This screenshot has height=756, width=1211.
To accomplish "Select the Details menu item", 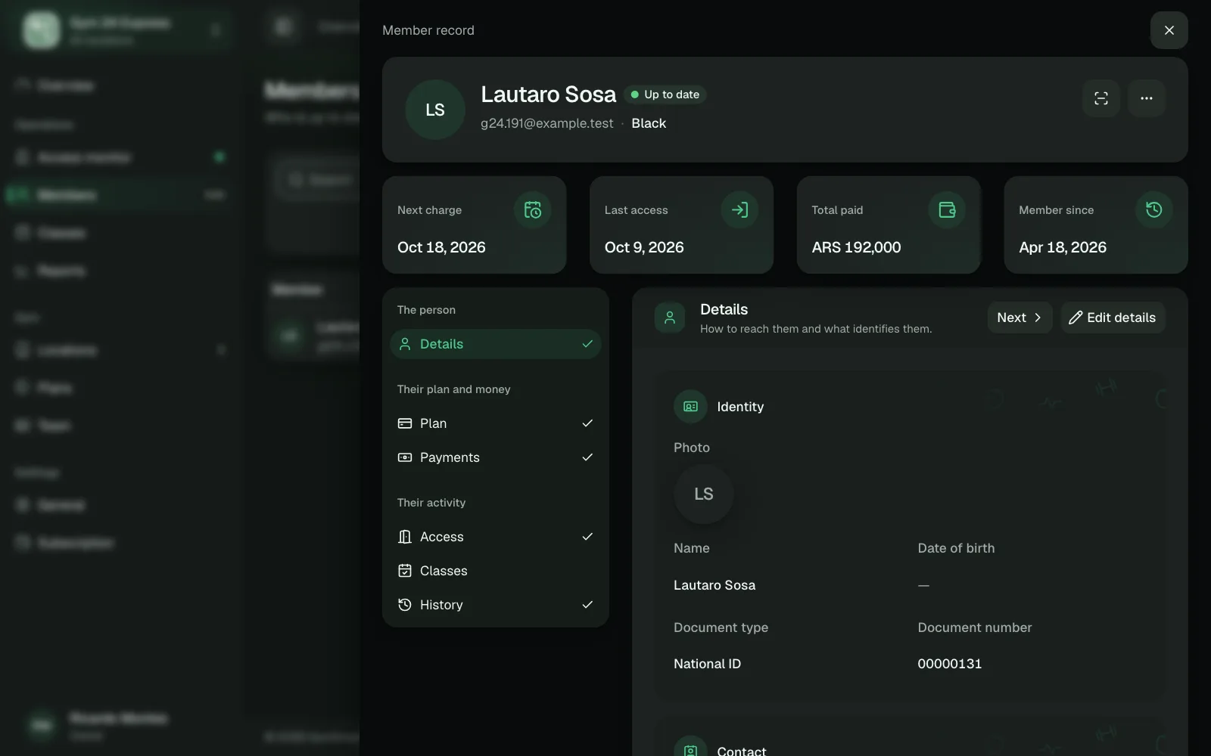I will [496, 344].
